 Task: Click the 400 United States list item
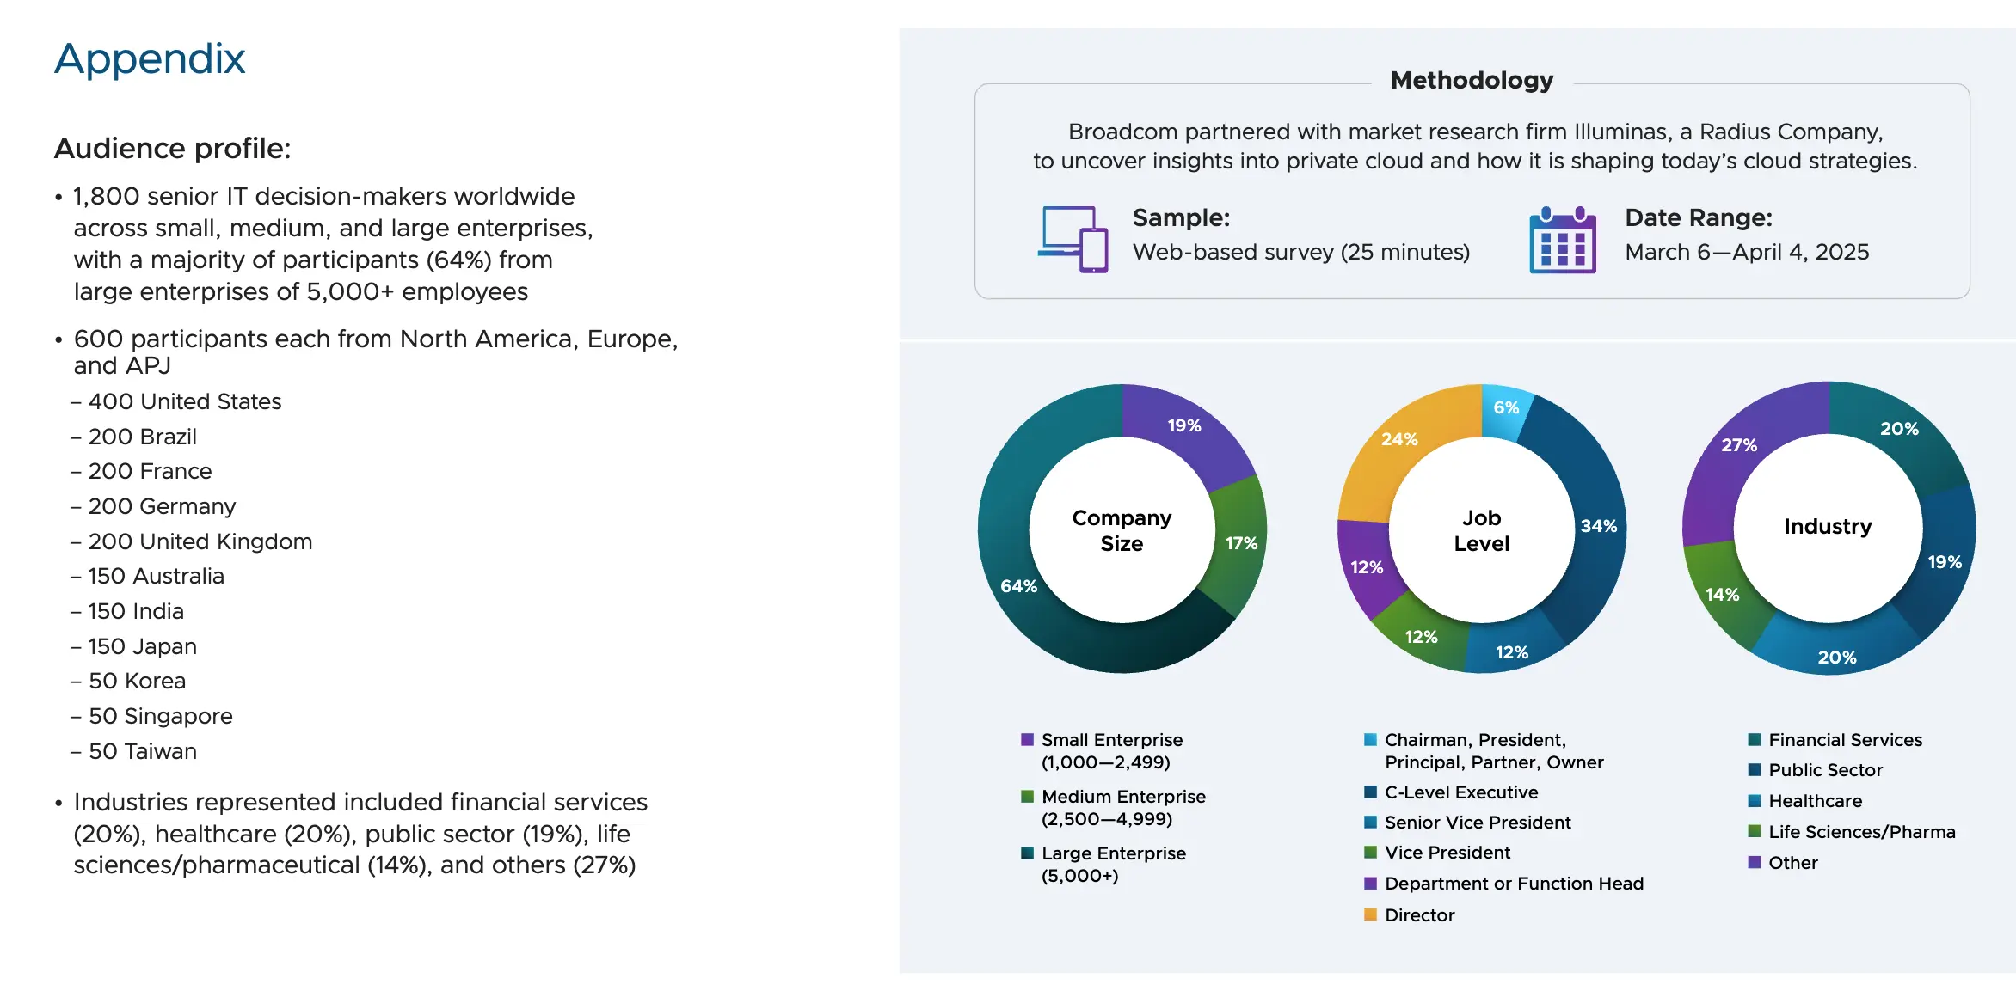(185, 401)
